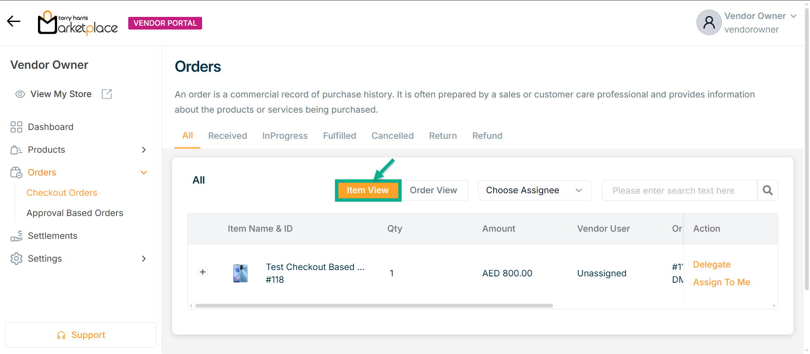The height and width of the screenshot is (354, 810).
Task: Open store via external link icon
Action: [x=107, y=94]
